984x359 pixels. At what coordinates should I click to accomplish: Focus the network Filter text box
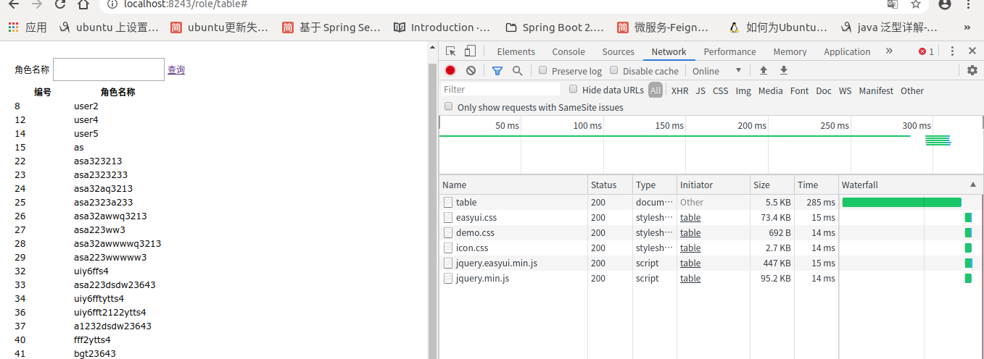click(500, 89)
